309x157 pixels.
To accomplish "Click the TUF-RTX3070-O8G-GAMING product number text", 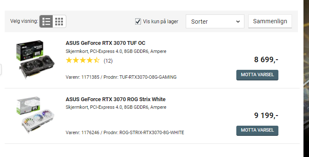I will coord(148,77).
